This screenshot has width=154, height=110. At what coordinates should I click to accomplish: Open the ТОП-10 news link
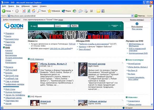tap(72, 44)
